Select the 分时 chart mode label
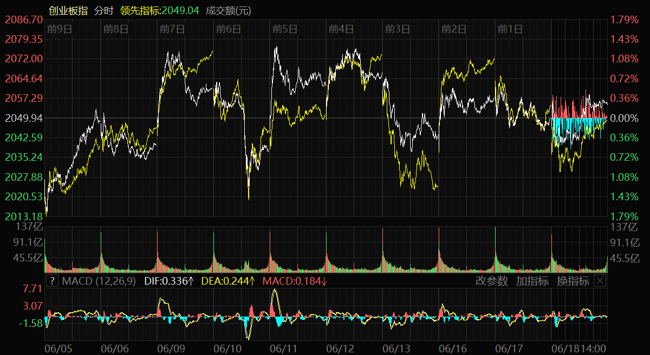 pyautogui.click(x=104, y=10)
